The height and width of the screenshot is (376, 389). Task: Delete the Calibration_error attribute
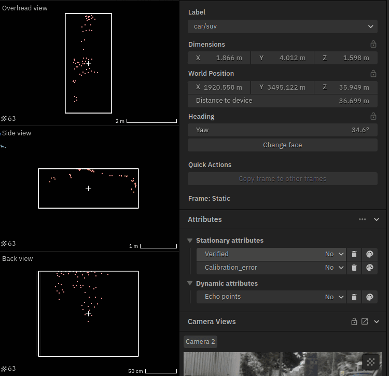[354, 268]
